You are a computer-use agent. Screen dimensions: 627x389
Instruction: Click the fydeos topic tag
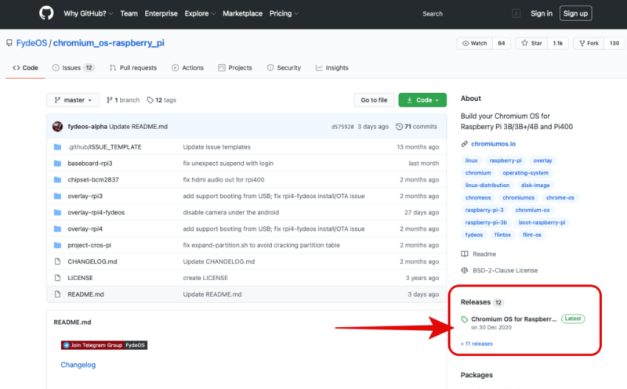(474, 235)
